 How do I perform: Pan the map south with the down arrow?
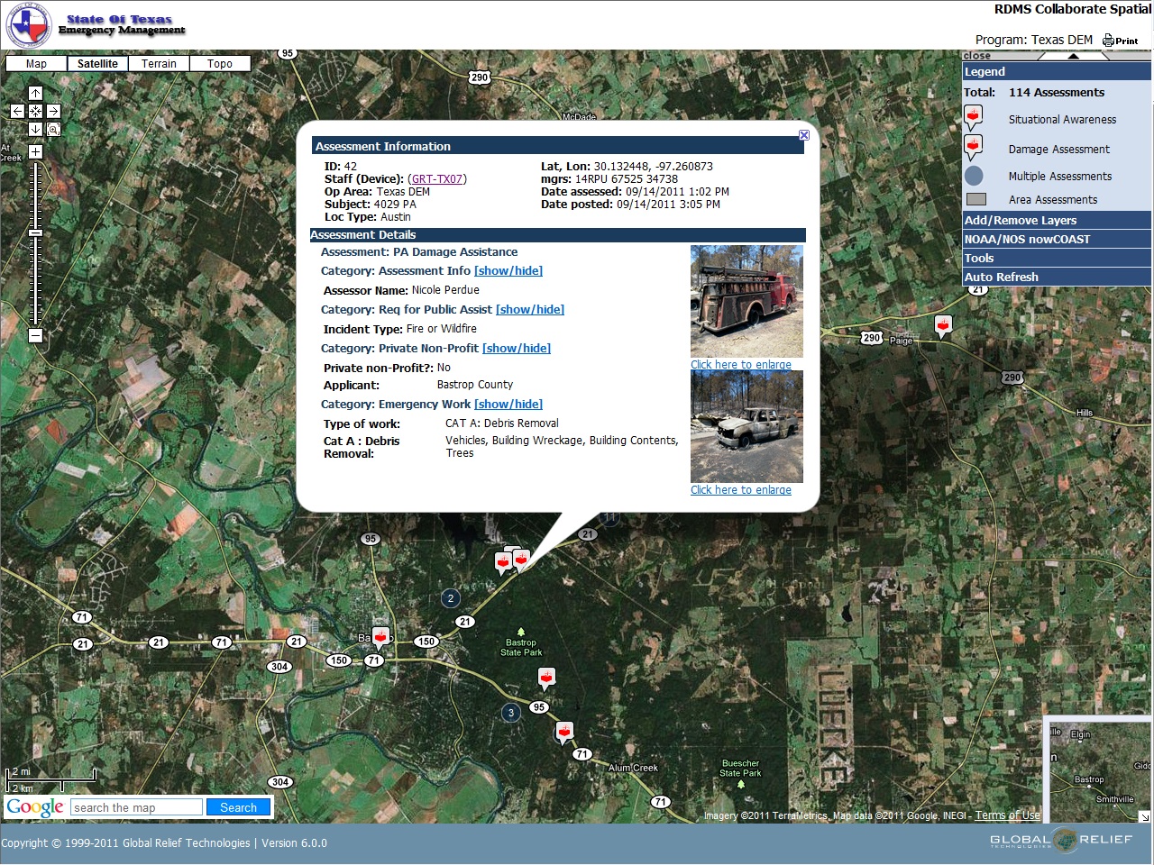pos(35,129)
